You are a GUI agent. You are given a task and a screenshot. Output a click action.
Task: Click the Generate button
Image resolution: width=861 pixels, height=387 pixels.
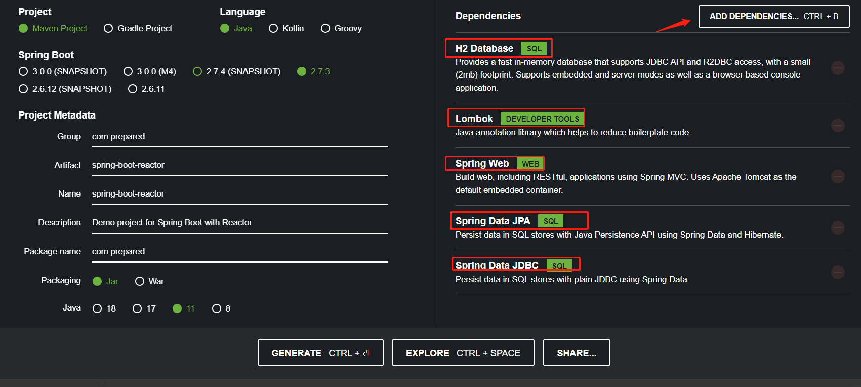(320, 353)
